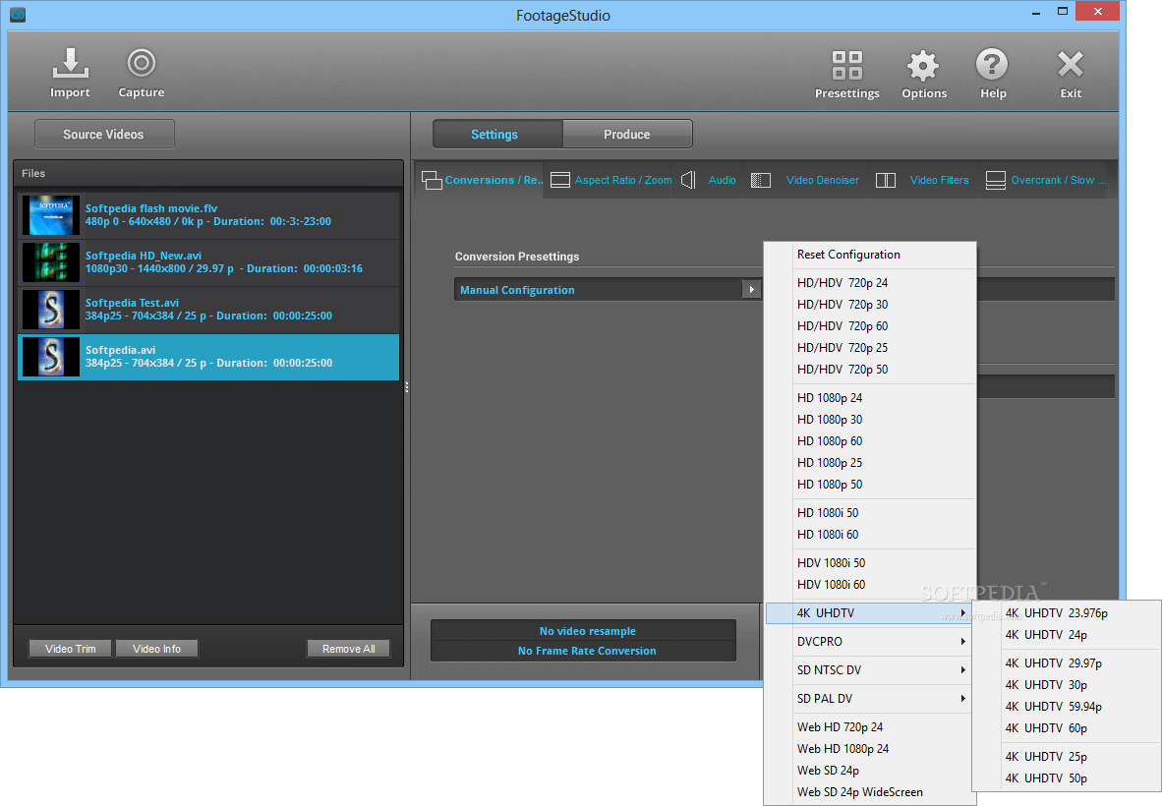Image resolution: width=1162 pixels, height=806 pixels.
Task: Switch to the Produce tab
Action: (x=627, y=134)
